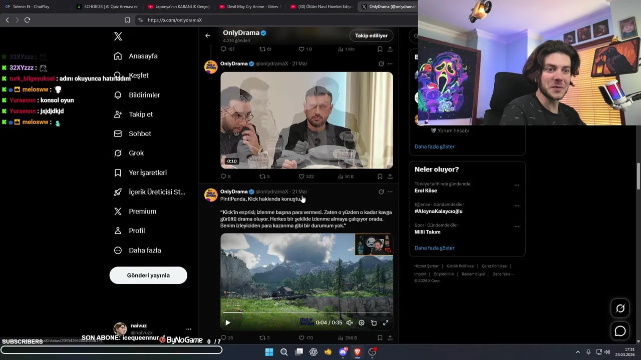Open Profil page

pos(129,231)
